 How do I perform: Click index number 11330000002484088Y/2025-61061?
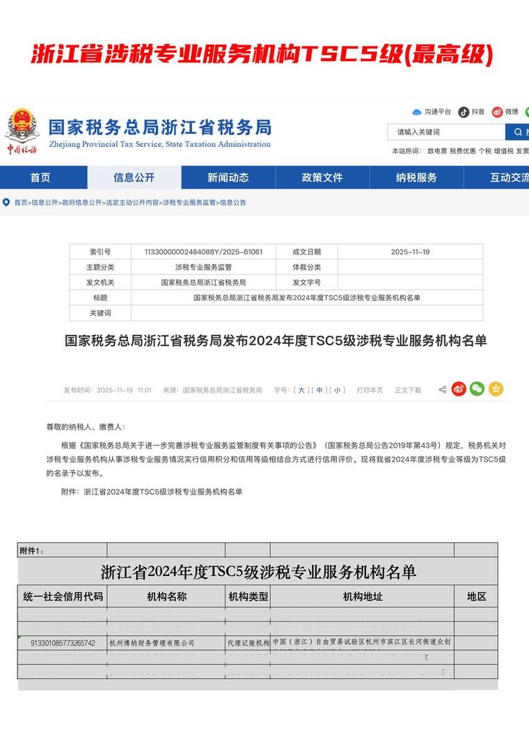(203, 252)
